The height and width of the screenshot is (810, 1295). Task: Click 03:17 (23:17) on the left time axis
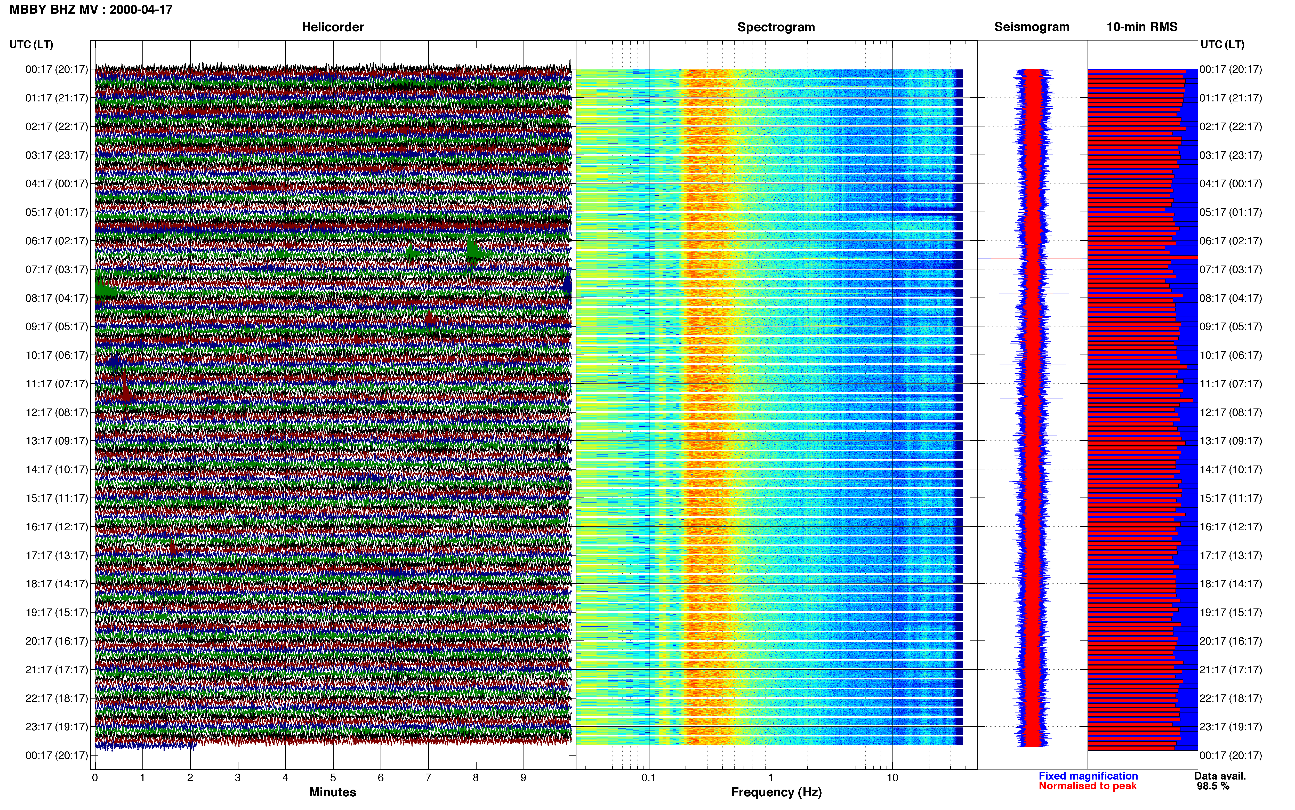click(57, 155)
